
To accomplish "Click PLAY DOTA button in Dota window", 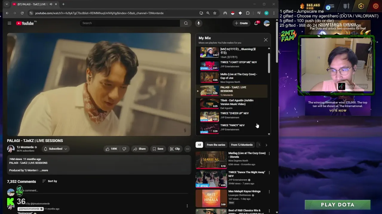I will click(x=338, y=205).
